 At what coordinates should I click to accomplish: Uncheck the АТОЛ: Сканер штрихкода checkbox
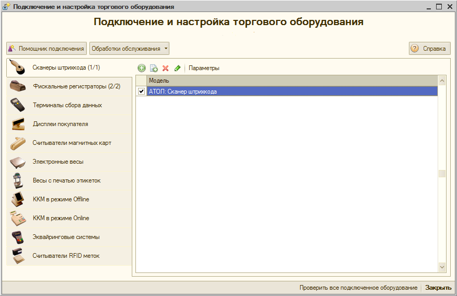(x=141, y=92)
